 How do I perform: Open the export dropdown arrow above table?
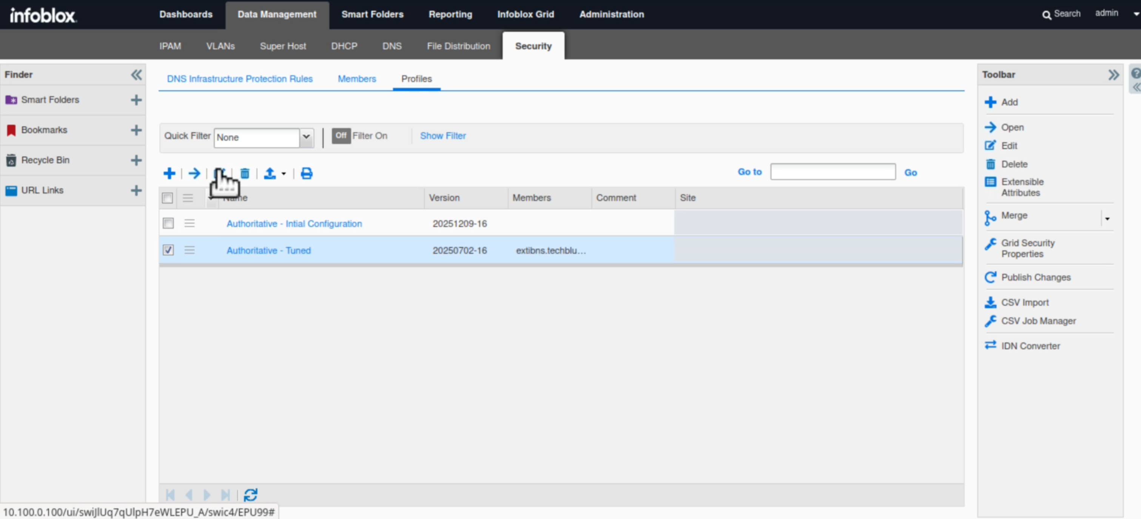284,174
